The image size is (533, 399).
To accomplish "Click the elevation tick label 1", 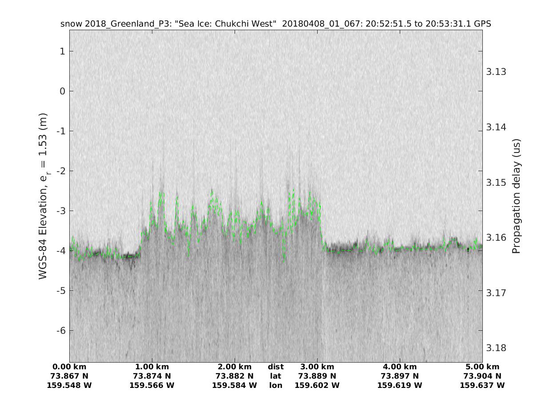I will pyautogui.click(x=63, y=51).
